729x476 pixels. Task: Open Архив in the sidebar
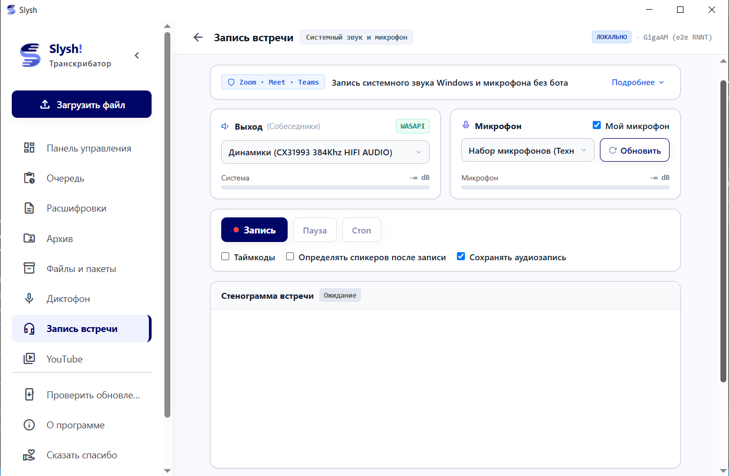click(x=81, y=238)
